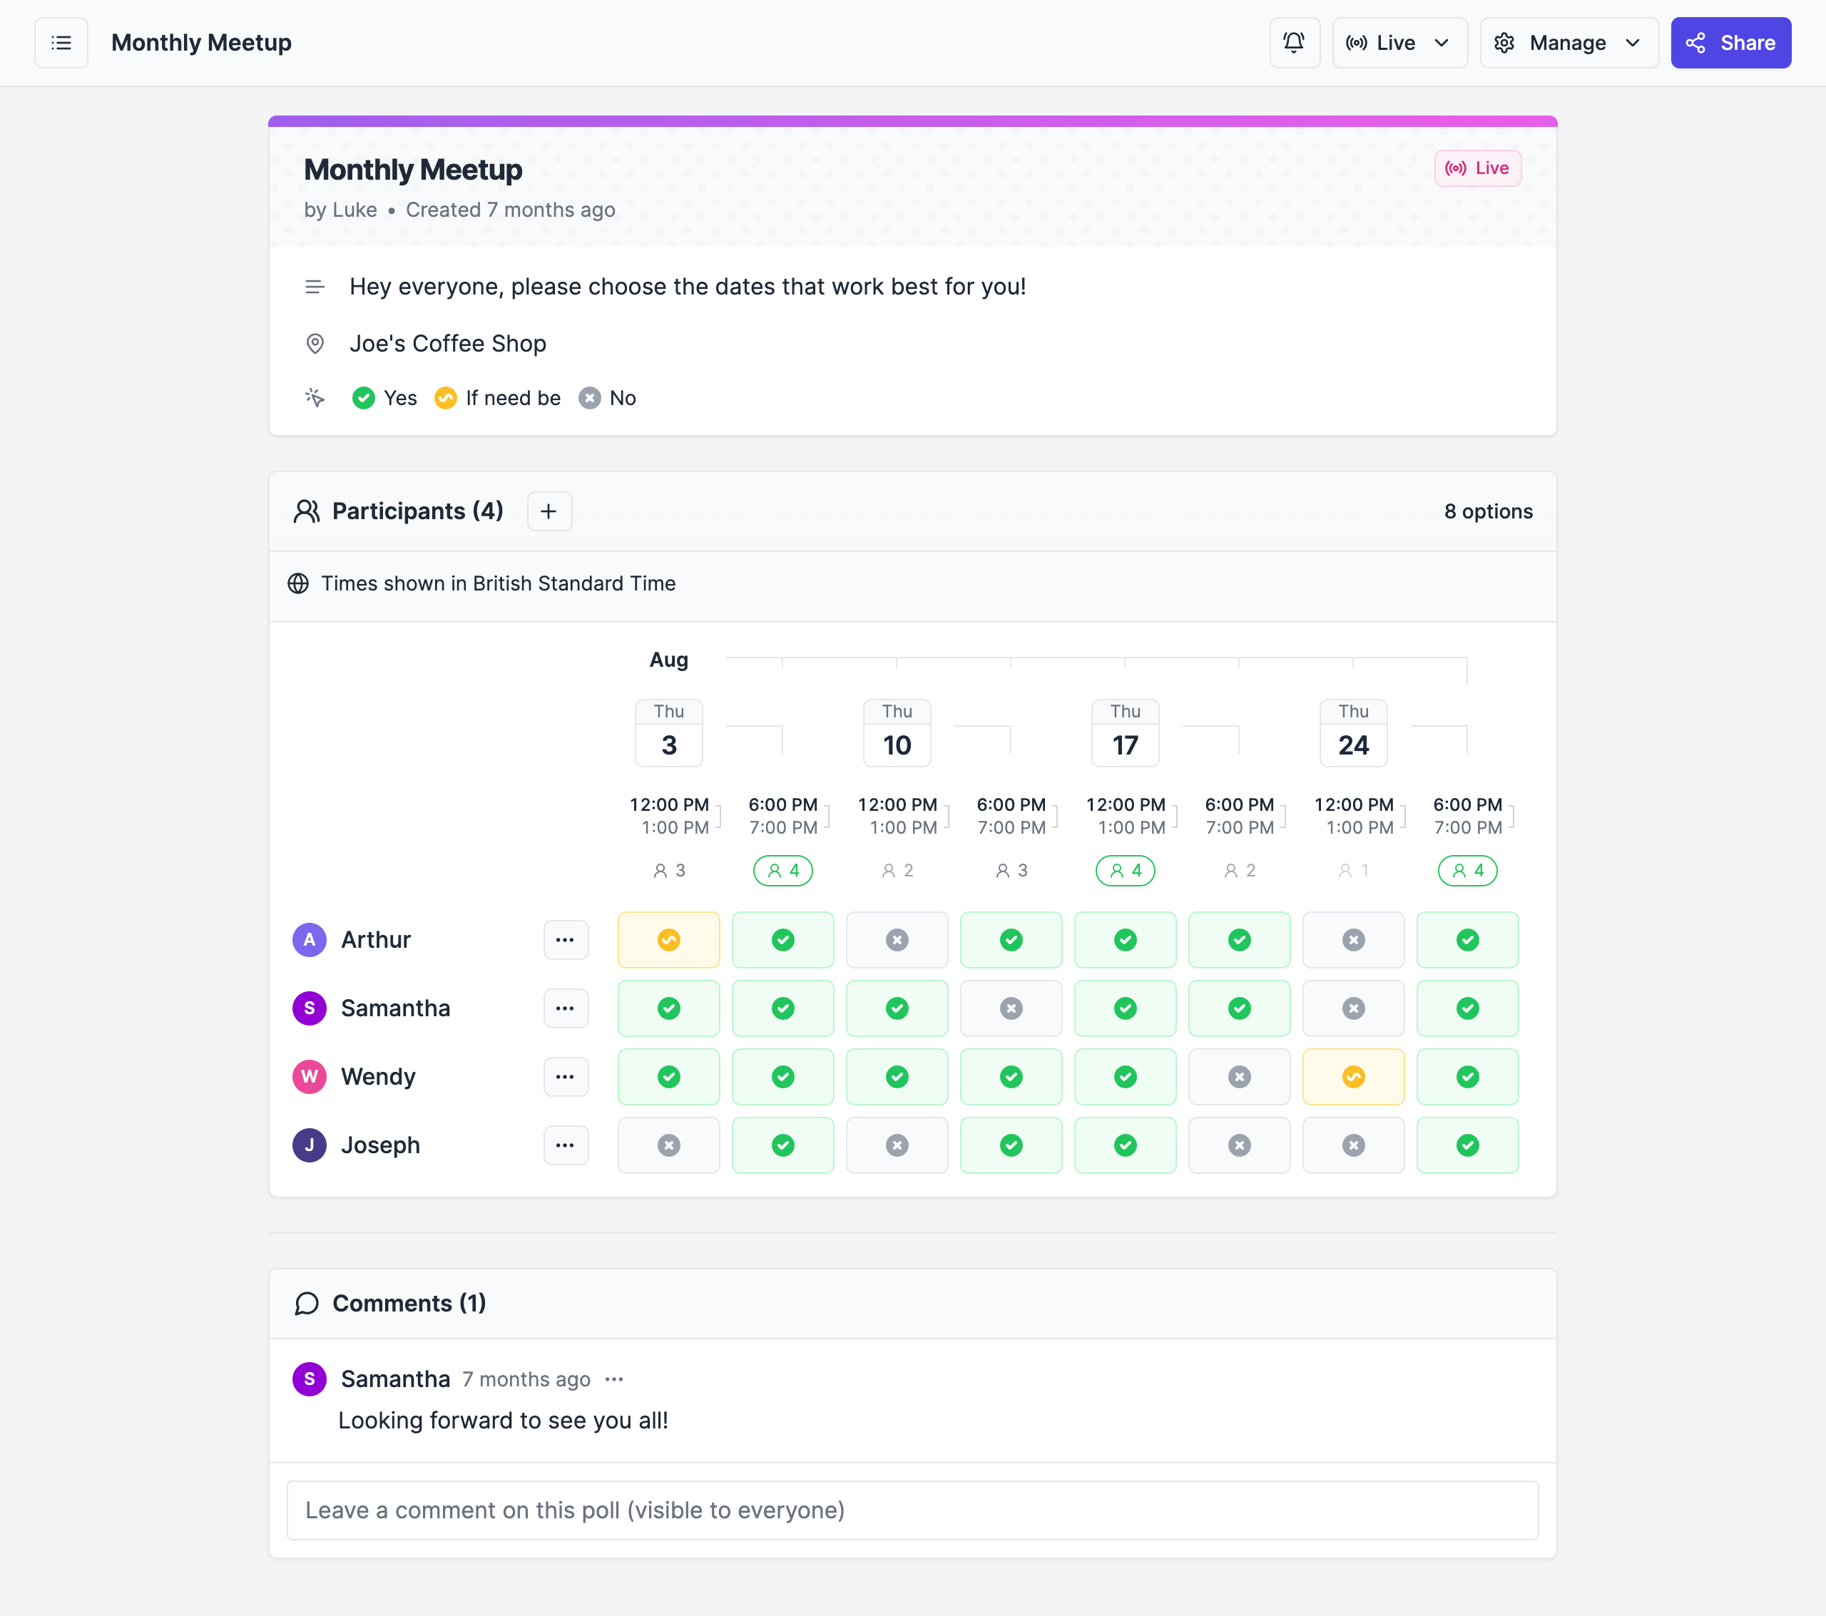This screenshot has width=1826, height=1616.
Task: Expand the Live dropdown menu
Action: 1395,42
